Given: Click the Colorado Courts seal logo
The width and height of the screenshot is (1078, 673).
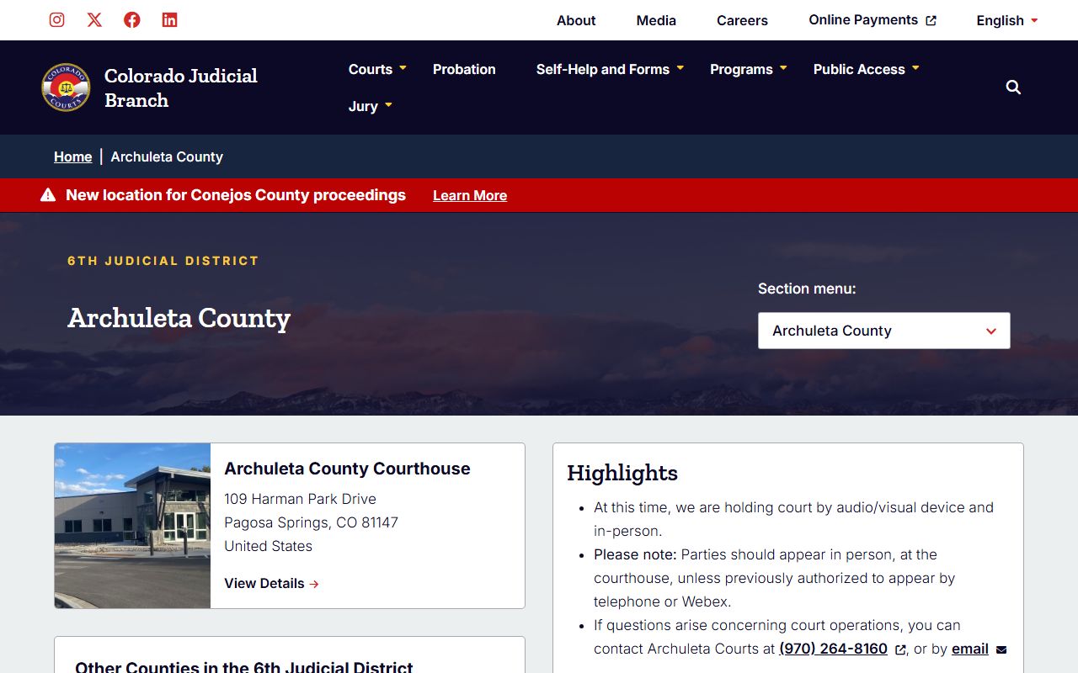Looking at the screenshot, I should pos(66,87).
